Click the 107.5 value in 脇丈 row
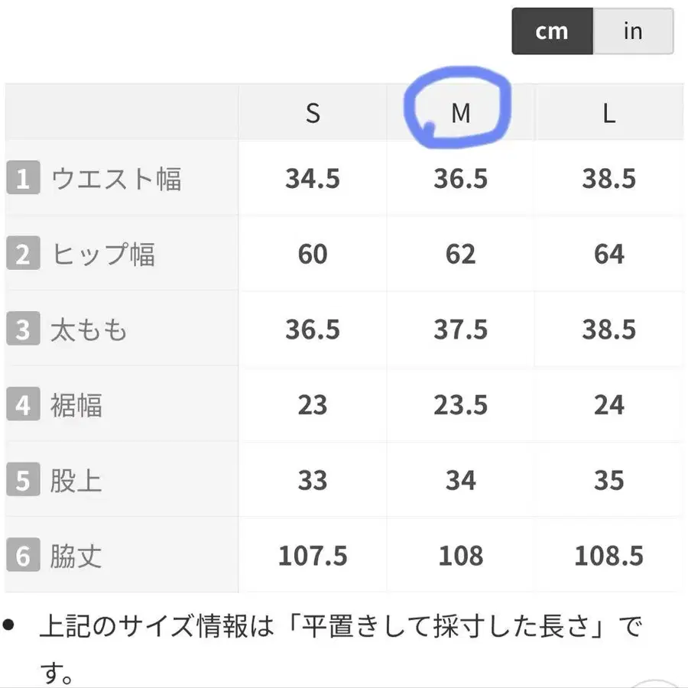The image size is (688, 688). click(x=313, y=556)
